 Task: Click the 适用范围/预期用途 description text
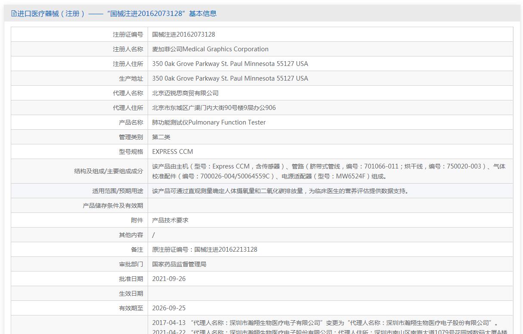pyautogui.click(x=280, y=191)
